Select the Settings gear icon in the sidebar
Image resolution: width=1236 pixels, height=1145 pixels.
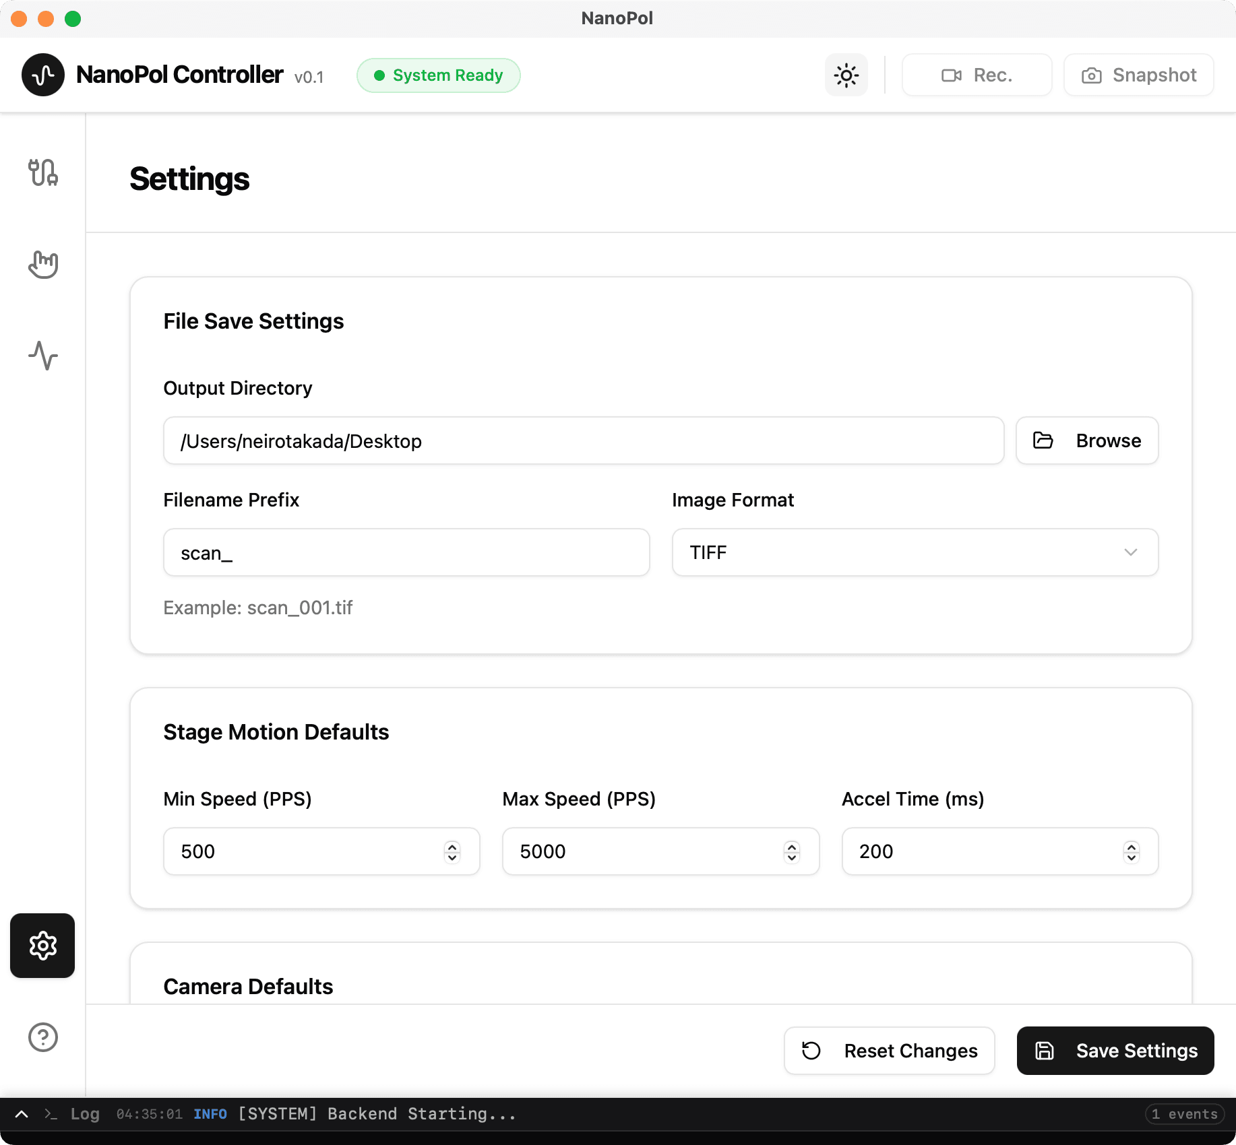tap(42, 946)
